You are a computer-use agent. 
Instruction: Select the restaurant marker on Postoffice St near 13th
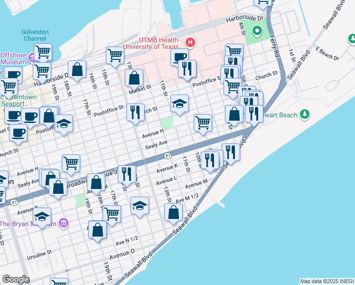[x=135, y=113]
